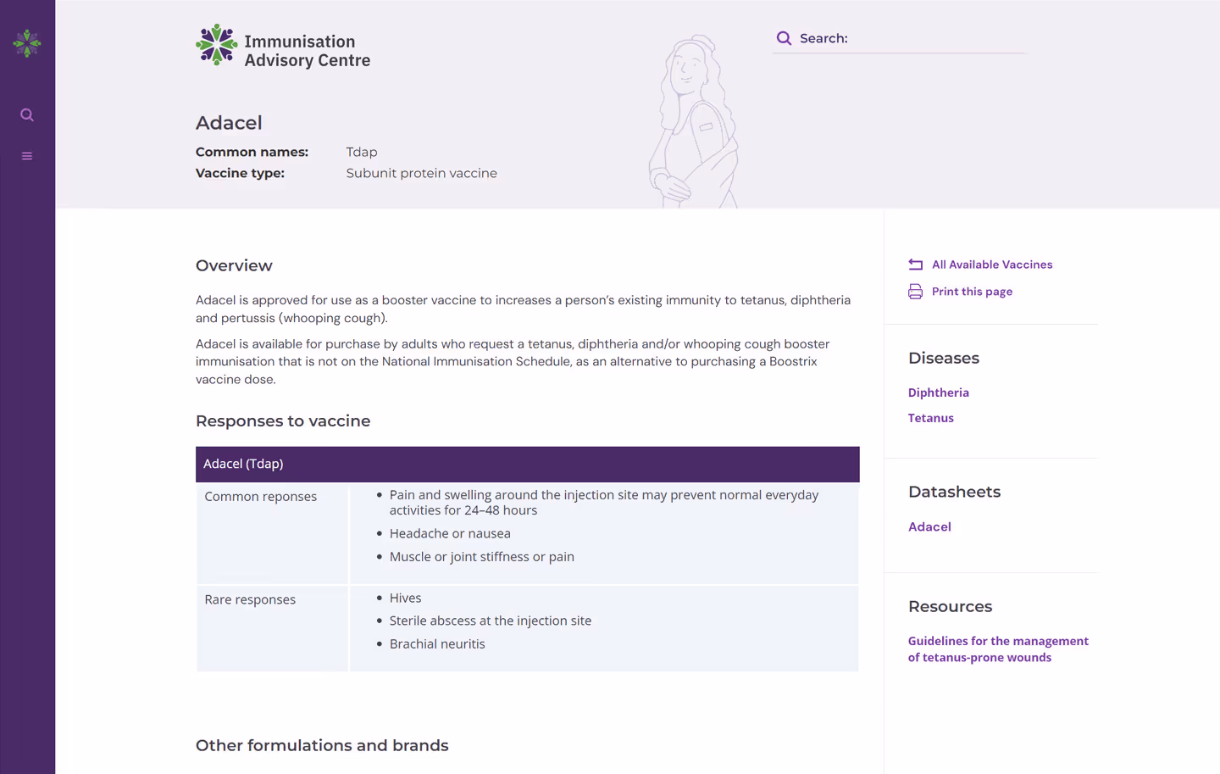Click the 'Tdap' common name value
This screenshot has width=1220, height=774.
point(362,152)
